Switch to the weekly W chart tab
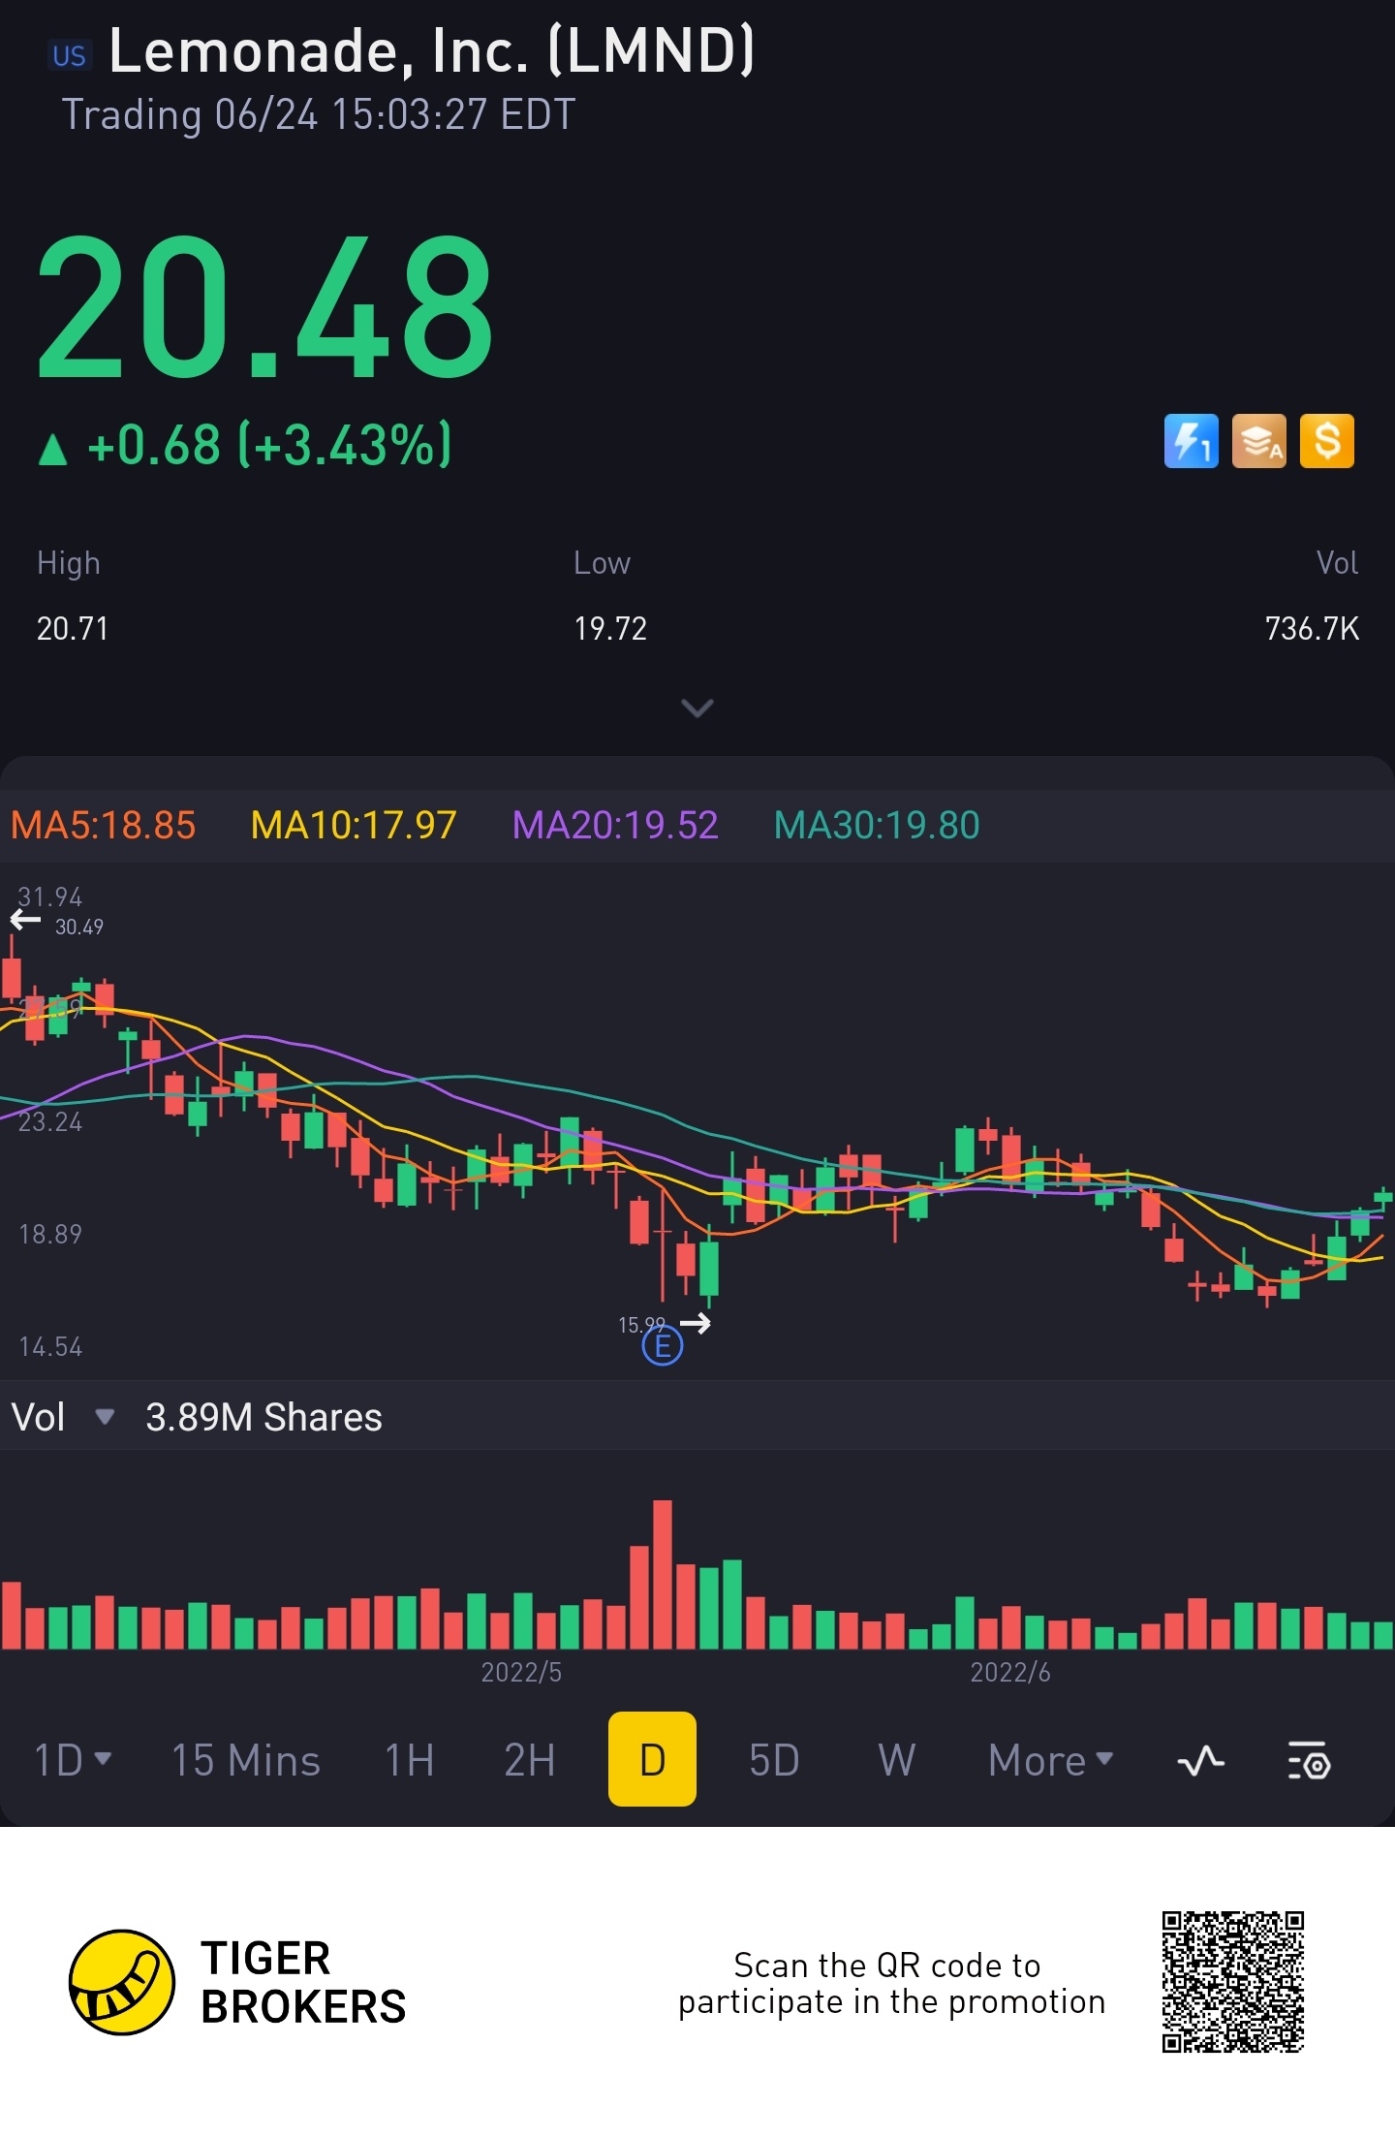 coord(897,1760)
